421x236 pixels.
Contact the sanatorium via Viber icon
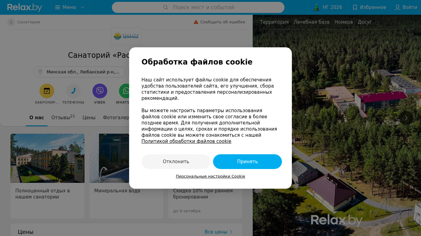(x=100, y=91)
